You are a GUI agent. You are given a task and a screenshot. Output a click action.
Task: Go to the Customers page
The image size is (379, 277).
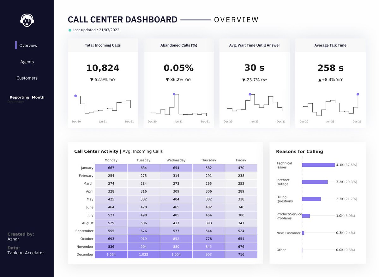(27, 78)
